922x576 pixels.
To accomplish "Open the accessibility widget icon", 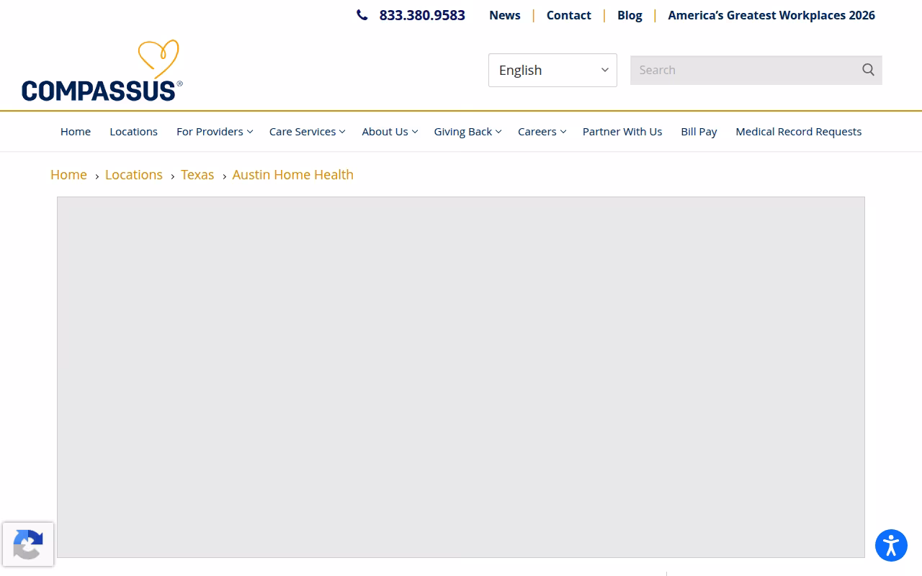I will pos(891,545).
